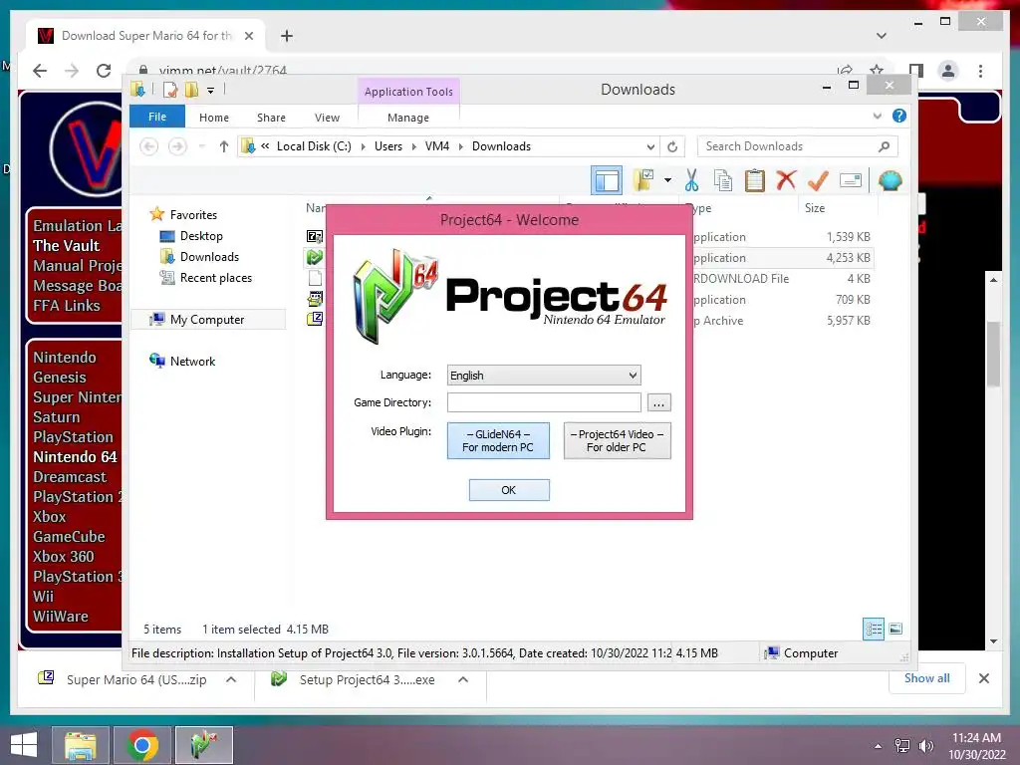
Task: Switch to Large icons view in status bar
Action: [895, 629]
